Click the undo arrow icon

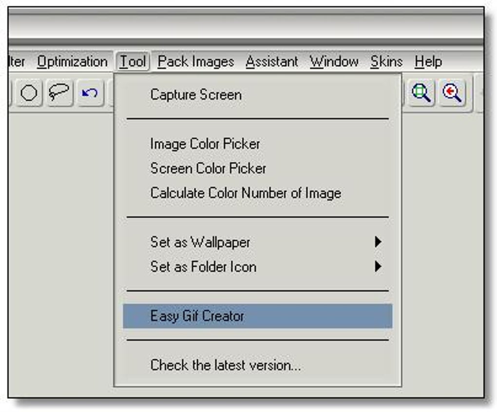pyautogui.click(x=90, y=93)
